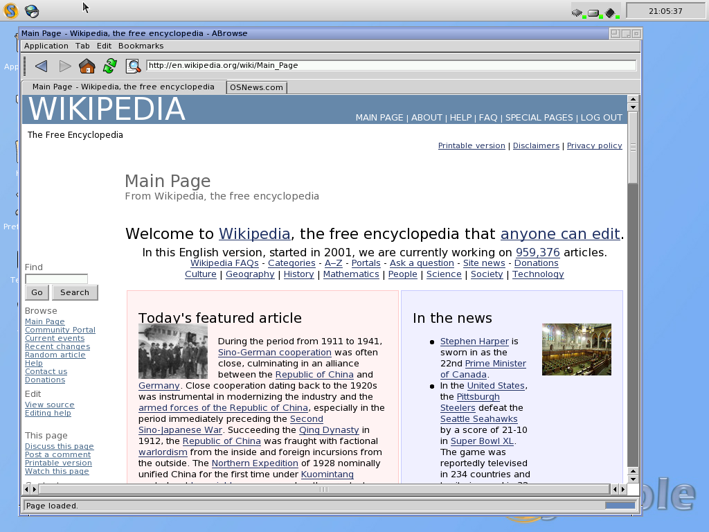Open the Syllable main menu icon
709x532 pixels.
(10, 10)
